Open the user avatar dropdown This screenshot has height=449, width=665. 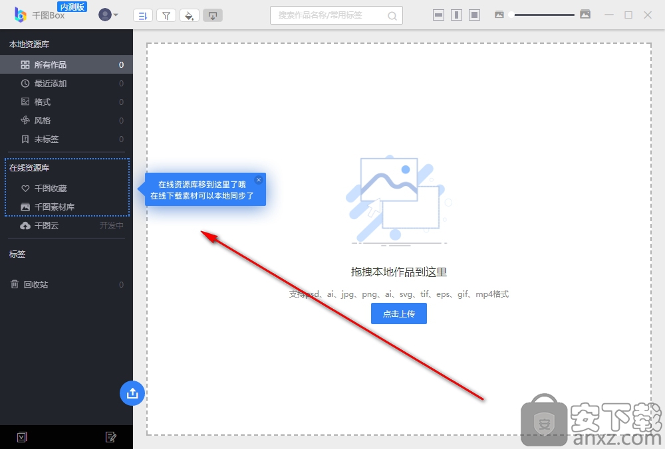point(108,15)
